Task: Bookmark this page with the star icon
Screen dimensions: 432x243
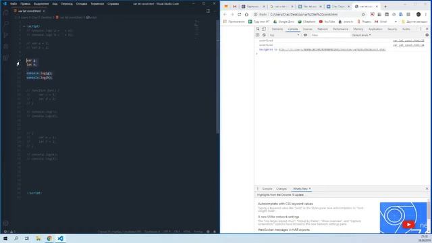Action: click(363, 14)
